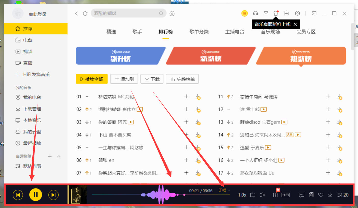Viewport: 358px width, 208px height.
Task: Mute the volume speaker icon
Action: pyautogui.click(x=262, y=195)
